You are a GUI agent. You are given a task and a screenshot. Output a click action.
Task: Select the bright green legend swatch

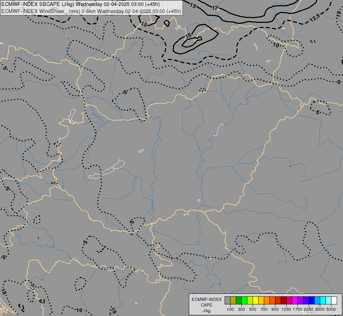tap(244, 300)
